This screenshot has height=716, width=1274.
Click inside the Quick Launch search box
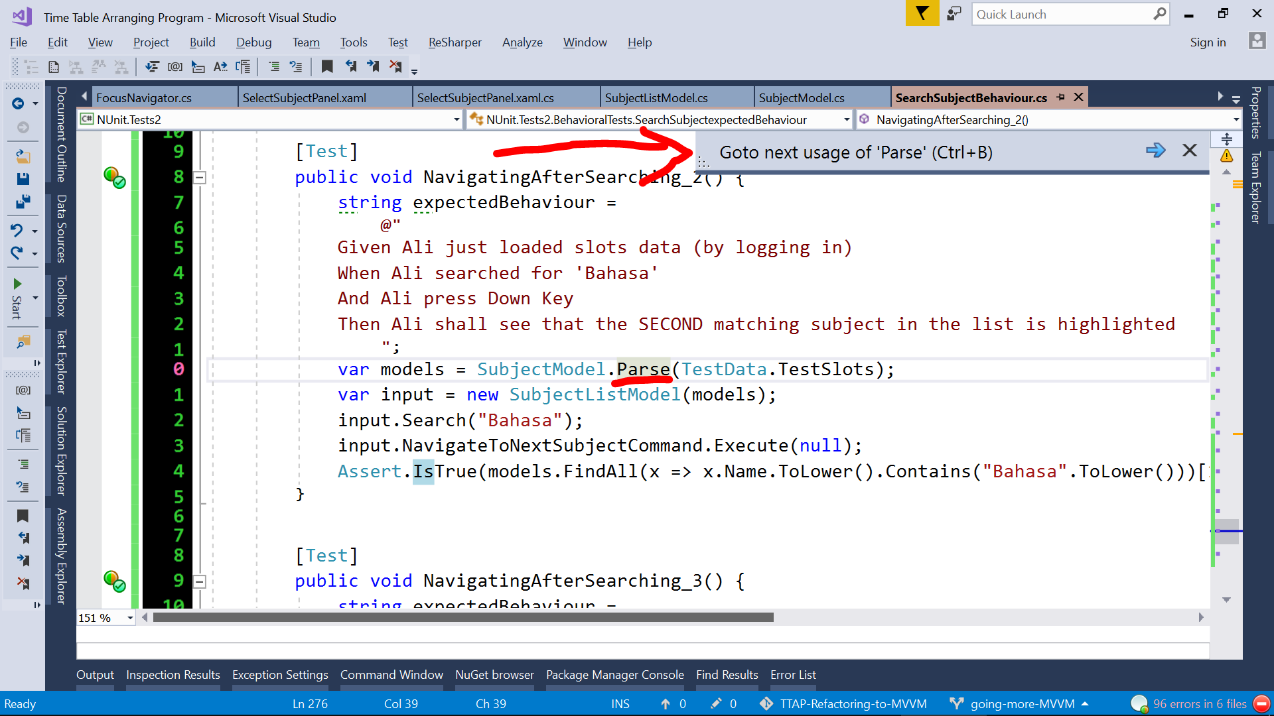pos(1062,14)
